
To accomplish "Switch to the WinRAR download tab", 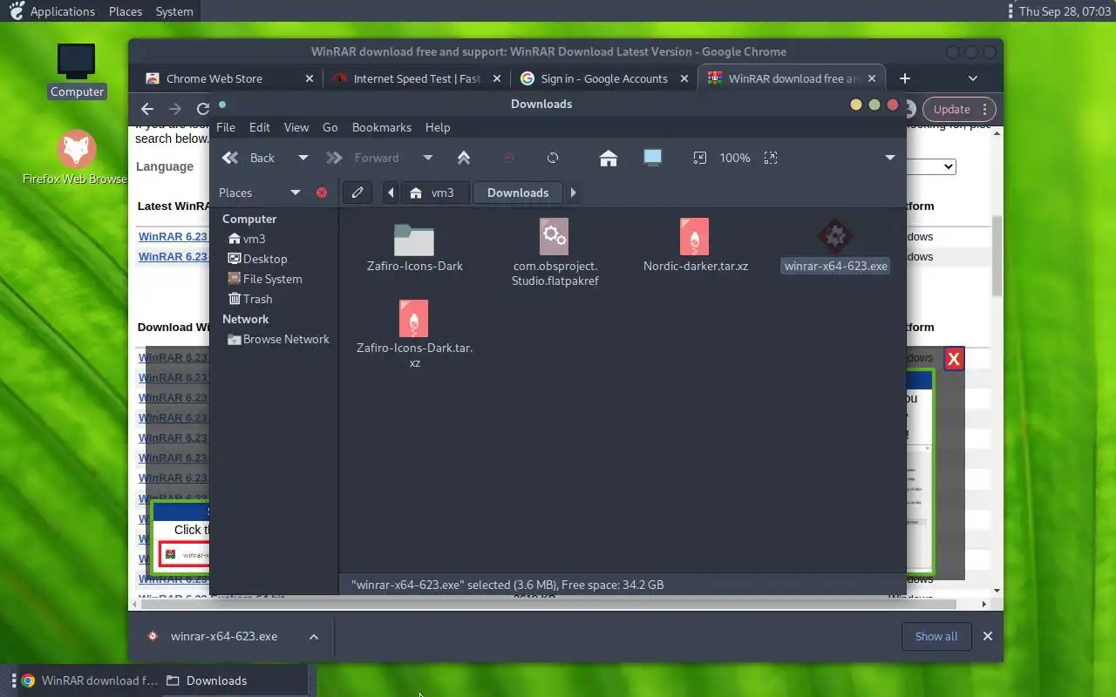I will click(792, 78).
